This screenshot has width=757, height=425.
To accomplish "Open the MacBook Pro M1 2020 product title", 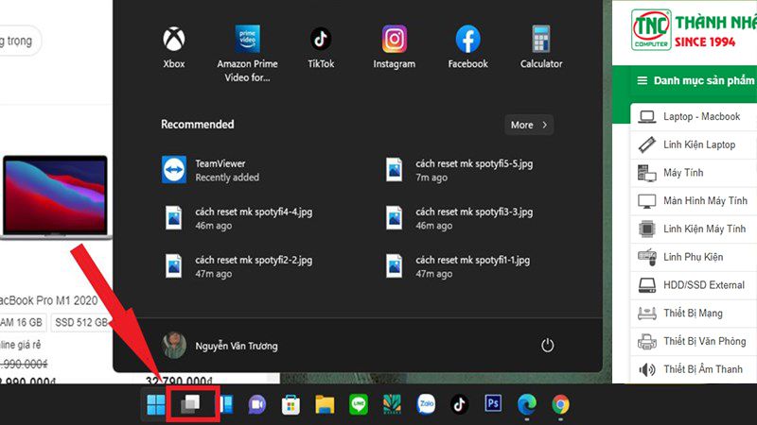I will [49, 300].
